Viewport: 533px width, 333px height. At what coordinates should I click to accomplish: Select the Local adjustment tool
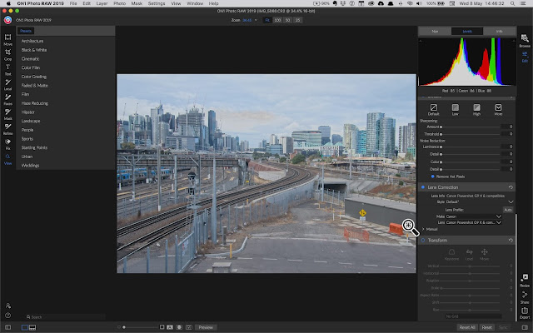click(x=7, y=83)
